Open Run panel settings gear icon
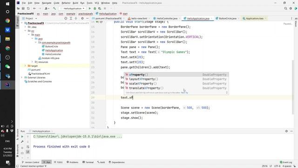The image size is (298, 168). tap(286, 131)
